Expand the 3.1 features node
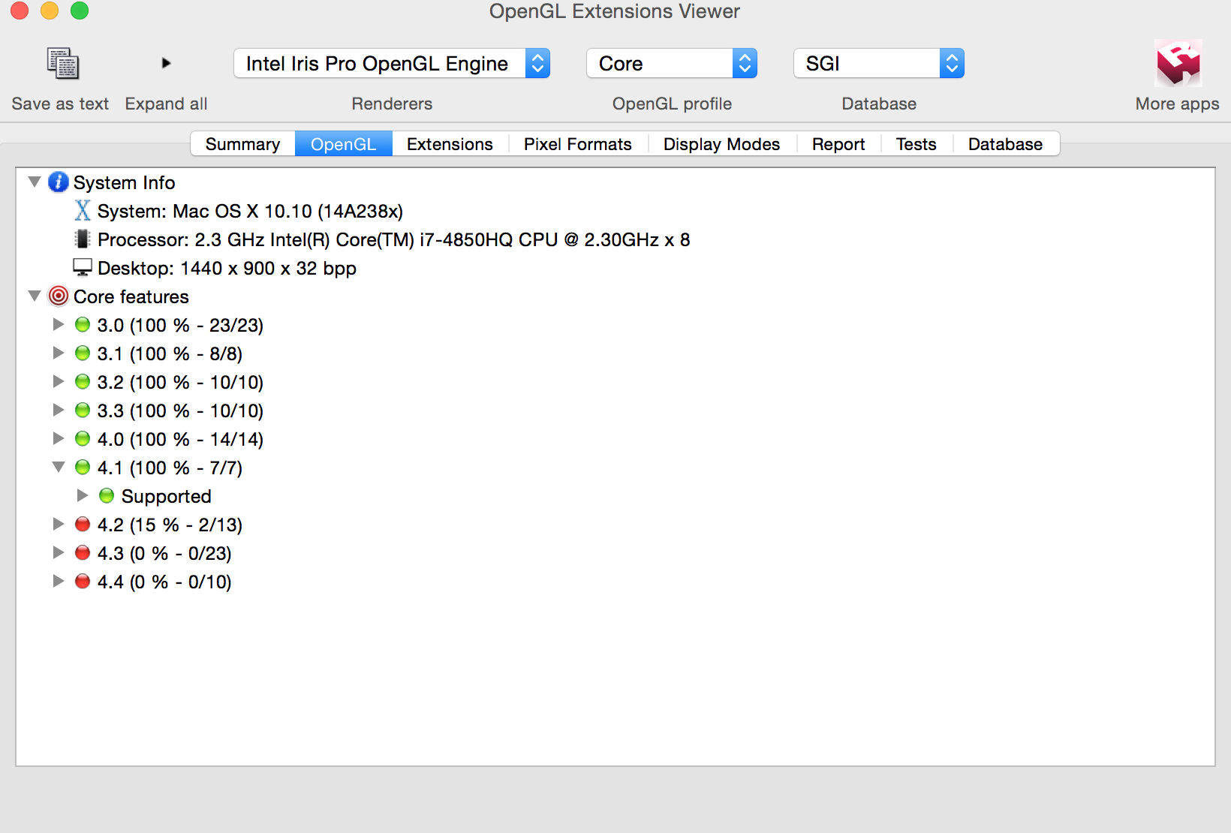 59,353
